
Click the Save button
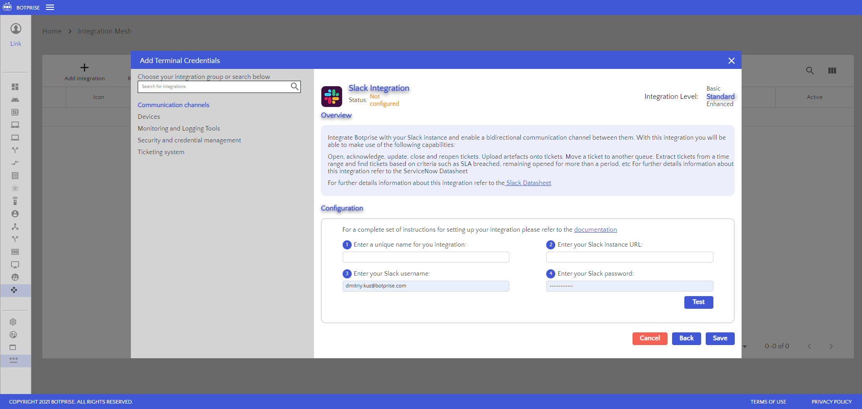pyautogui.click(x=720, y=338)
